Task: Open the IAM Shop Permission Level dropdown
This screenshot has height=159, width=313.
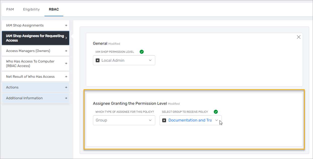Action: click(x=150, y=60)
